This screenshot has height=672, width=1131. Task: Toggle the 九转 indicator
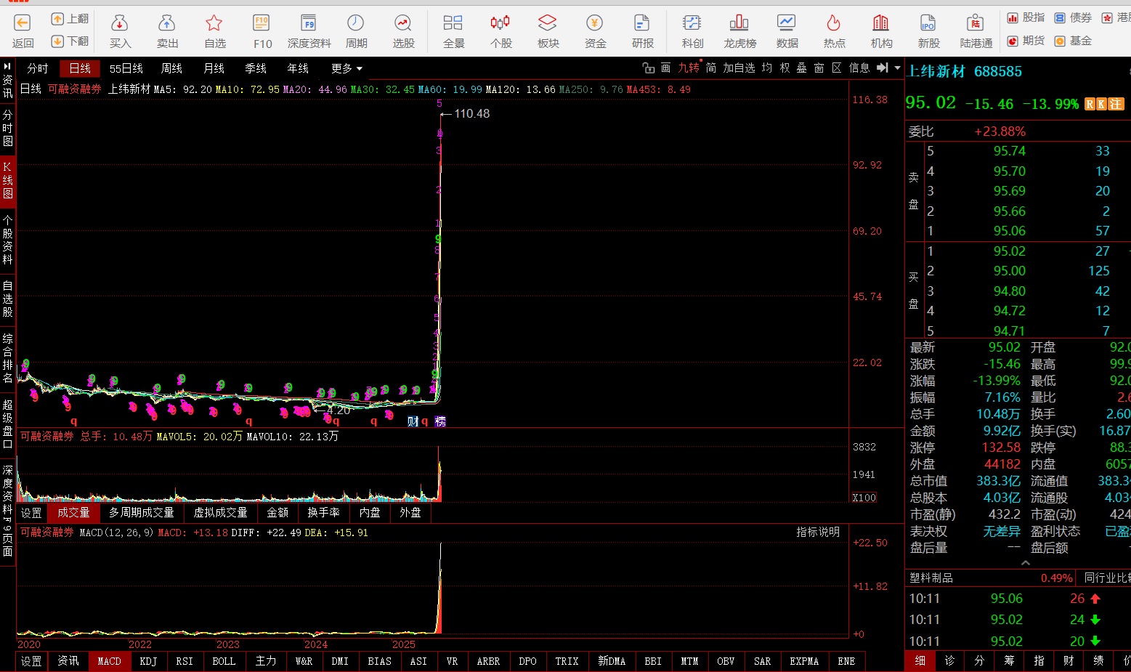tap(689, 68)
